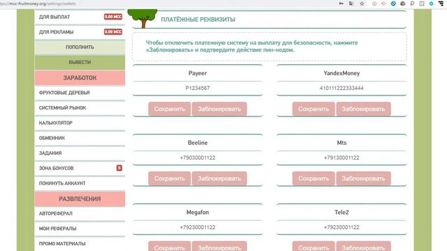Image resolution: width=447 pixels, height=251 pixels.
Task: Click Заблокировать under Mts
Action: tap(363, 178)
